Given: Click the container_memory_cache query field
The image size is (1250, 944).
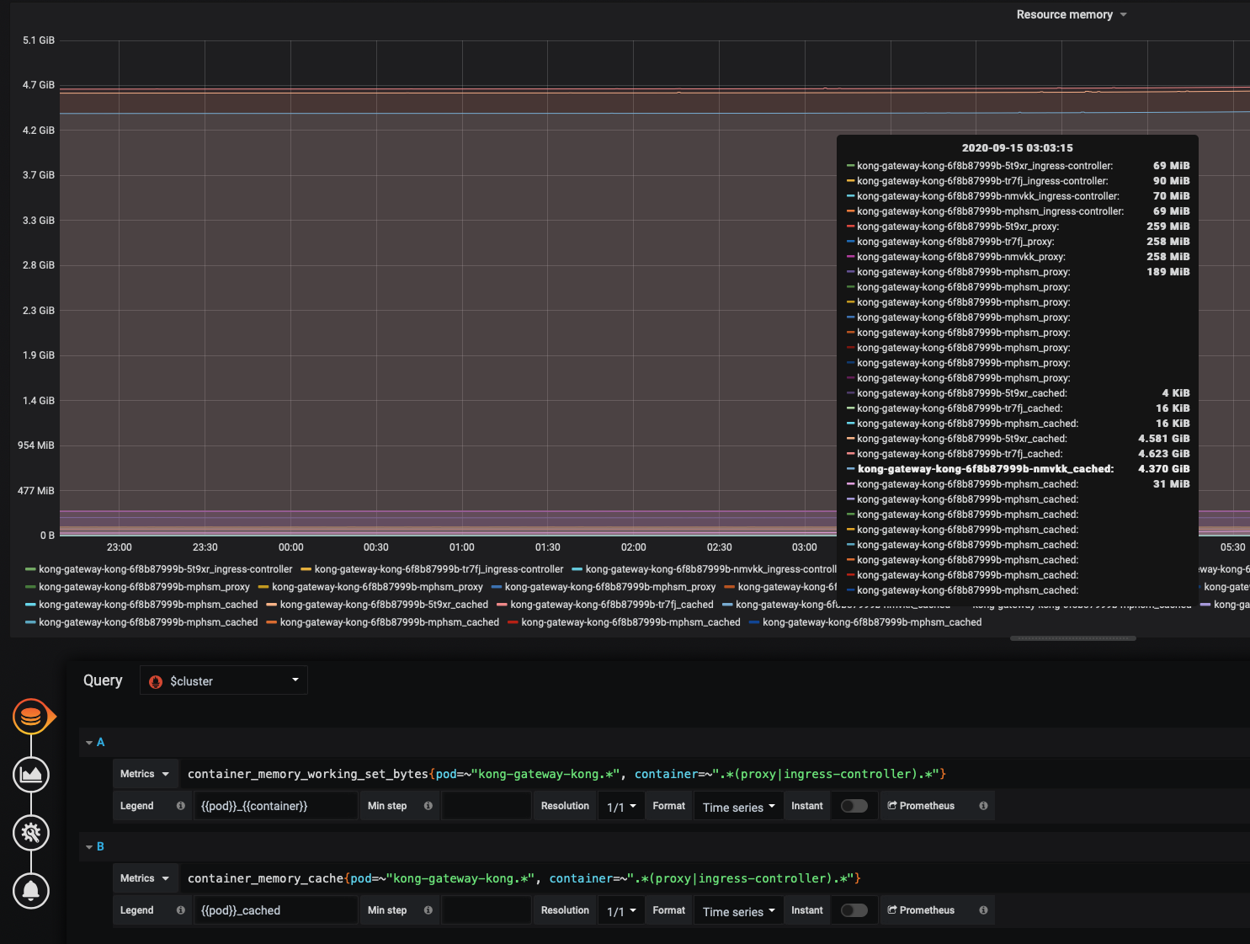Looking at the screenshot, I should pyautogui.click(x=715, y=878).
